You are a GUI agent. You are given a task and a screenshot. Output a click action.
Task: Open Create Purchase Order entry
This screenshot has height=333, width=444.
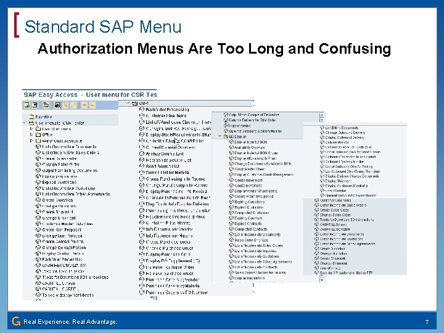tap(168, 242)
